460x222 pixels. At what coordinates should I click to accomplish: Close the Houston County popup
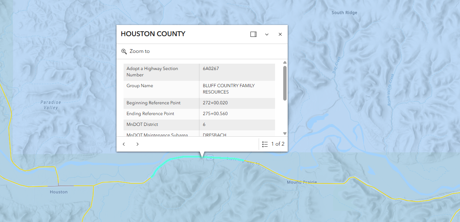tap(280, 34)
